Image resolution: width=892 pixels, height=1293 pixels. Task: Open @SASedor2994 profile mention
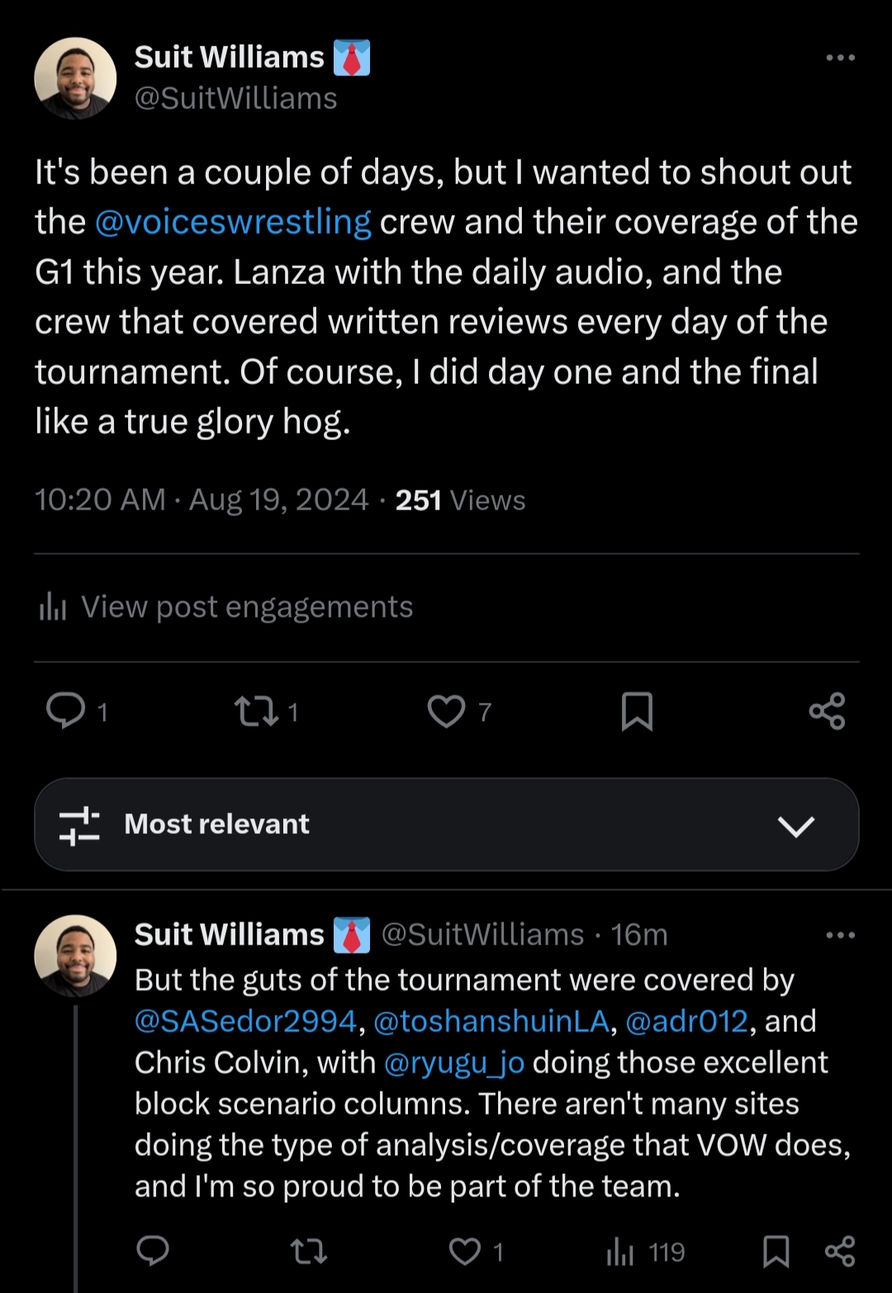[245, 1021]
